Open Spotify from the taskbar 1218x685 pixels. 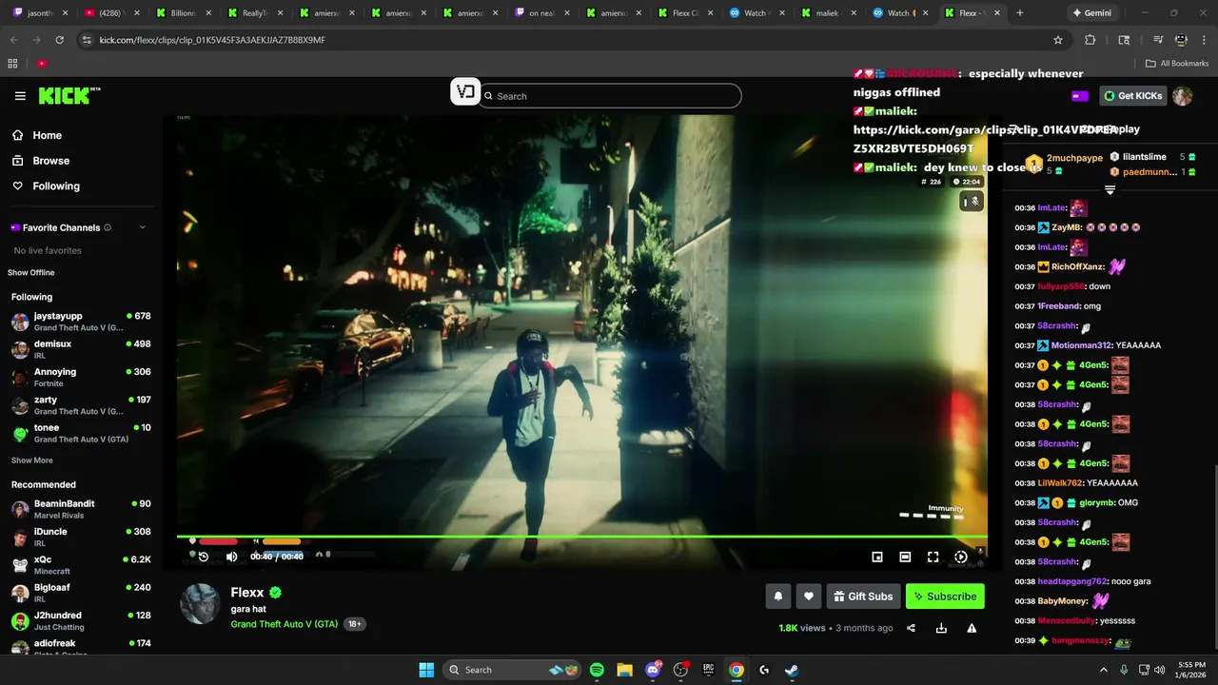tap(597, 670)
